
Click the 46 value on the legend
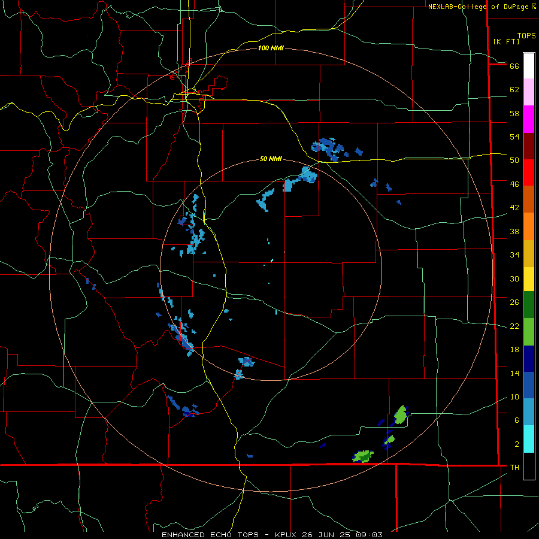[x=514, y=184]
